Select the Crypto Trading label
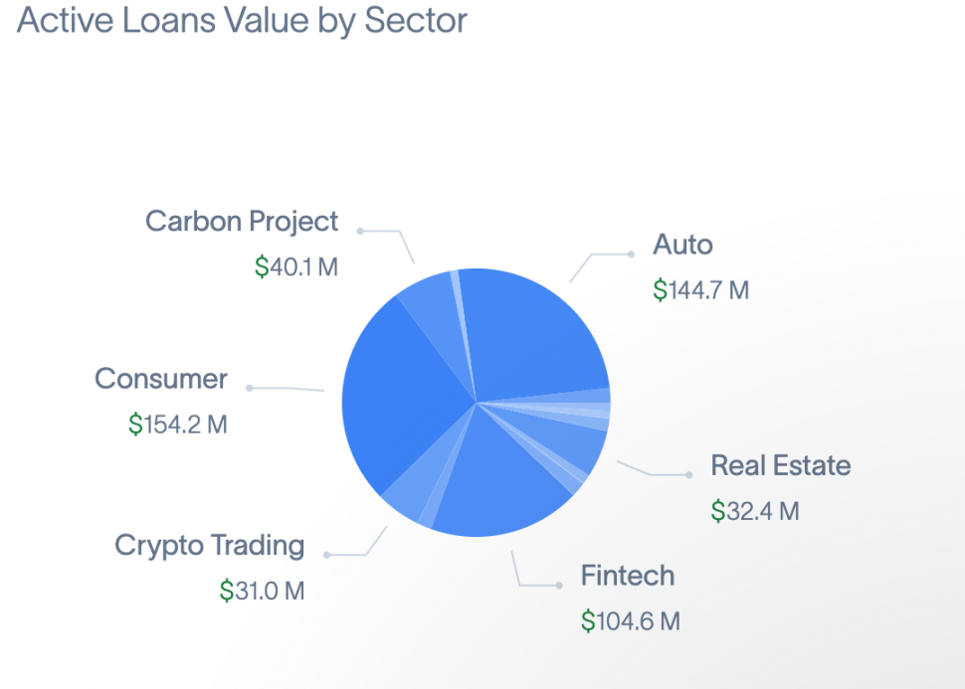This screenshot has width=965, height=689. [209, 546]
